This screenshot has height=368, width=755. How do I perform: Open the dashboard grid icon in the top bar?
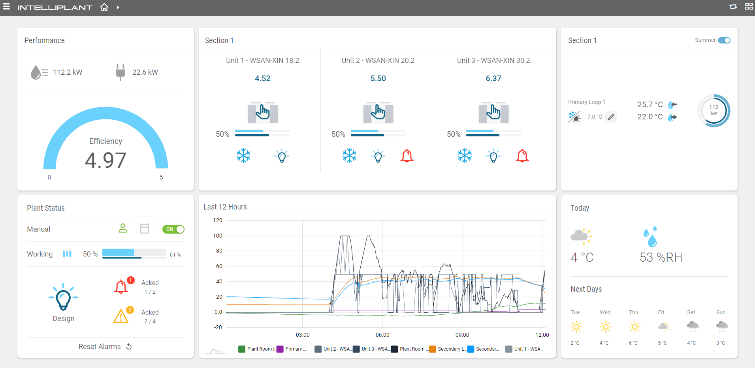point(749,7)
